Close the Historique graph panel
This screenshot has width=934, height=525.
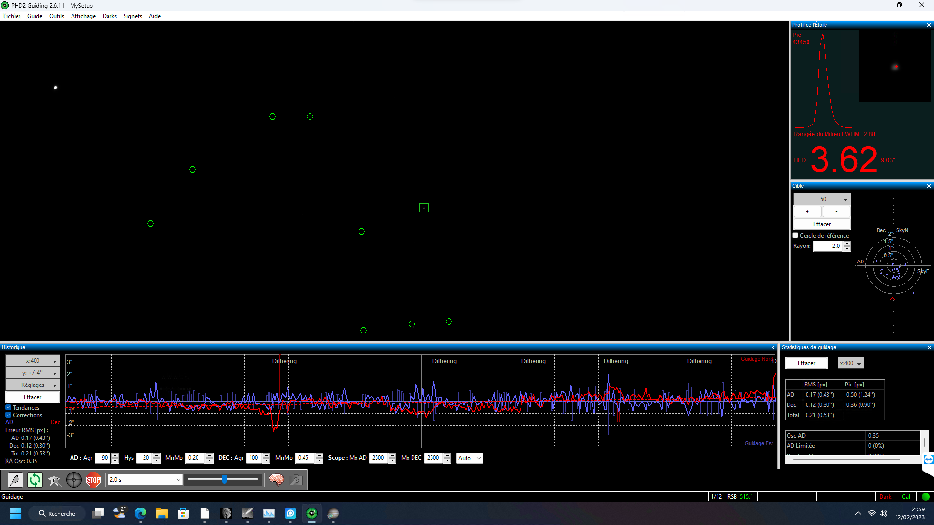[x=773, y=347]
